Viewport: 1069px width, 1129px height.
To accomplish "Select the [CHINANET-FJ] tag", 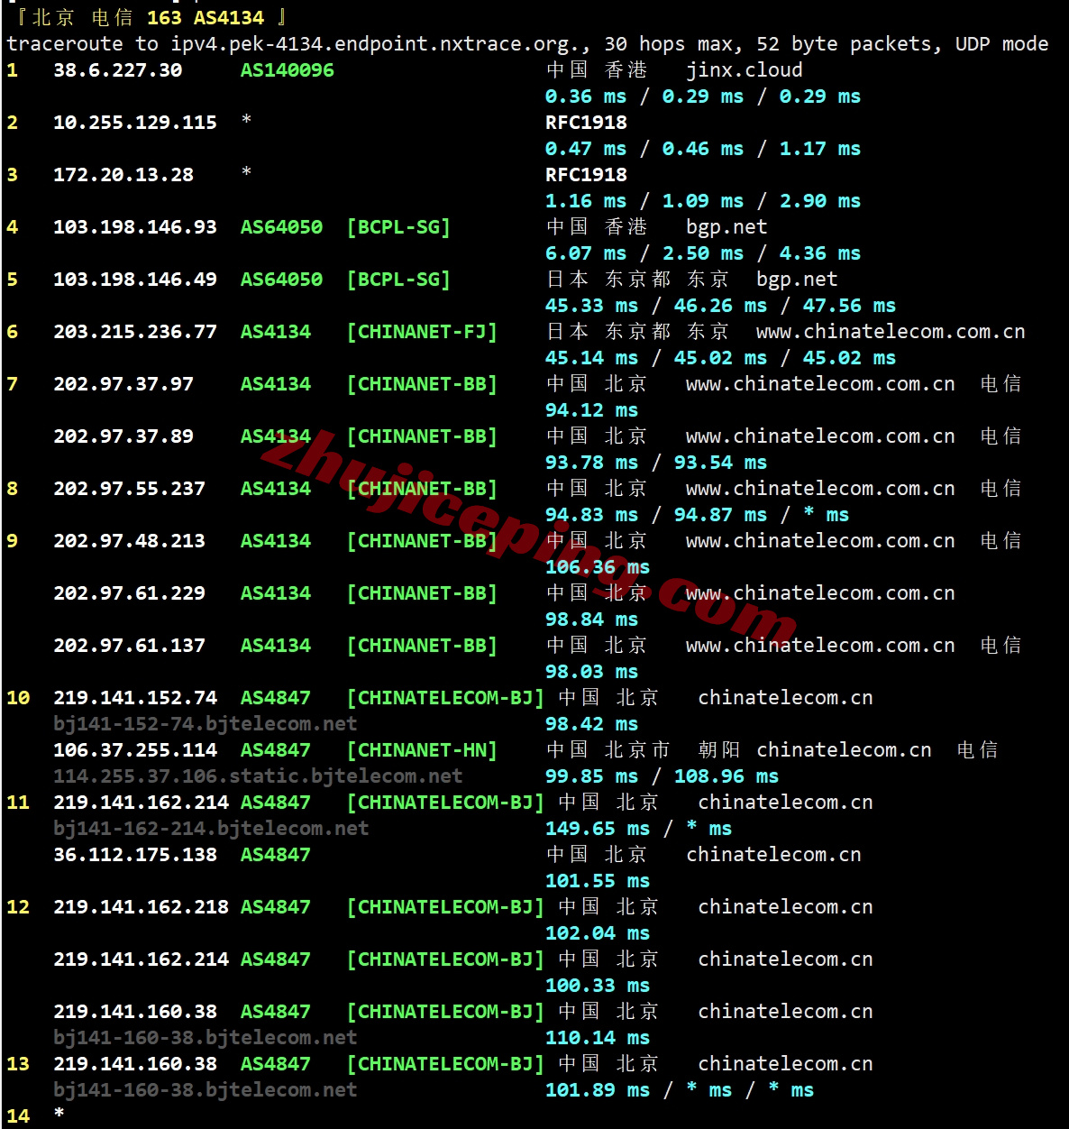I will tap(422, 332).
